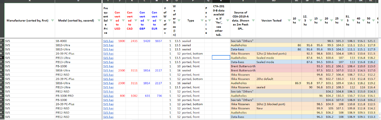This screenshot has width=381, height=120.
Task: Select 'Audioholics' in the PB-1000 PRO row
Action: pyautogui.click(x=243, y=96)
